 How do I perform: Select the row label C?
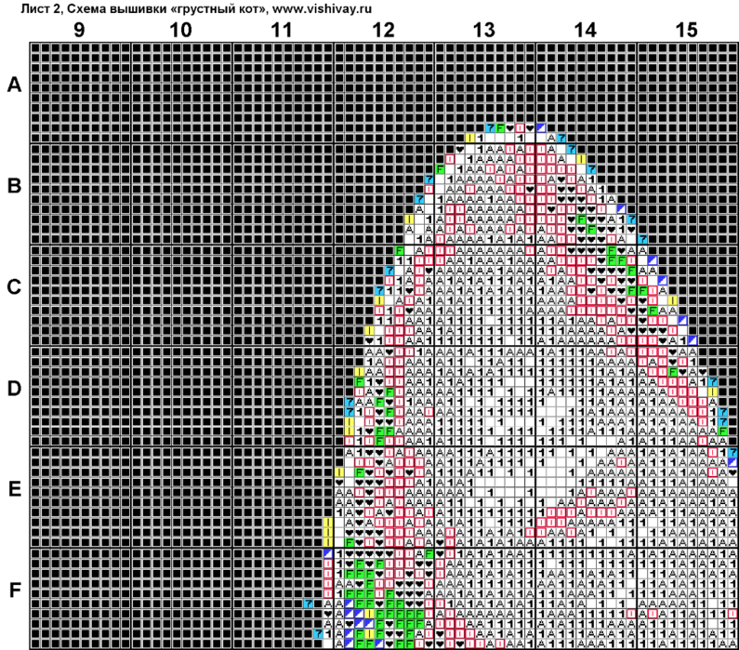click(x=15, y=287)
